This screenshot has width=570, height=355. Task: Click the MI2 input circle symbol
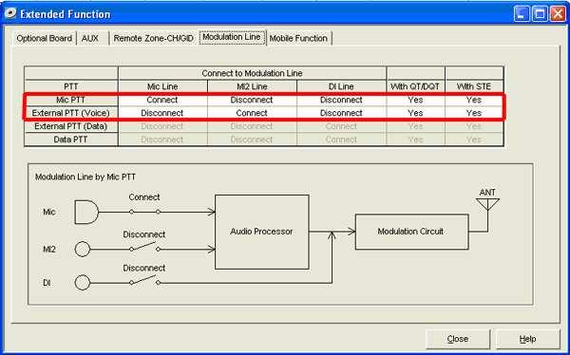[x=83, y=250]
